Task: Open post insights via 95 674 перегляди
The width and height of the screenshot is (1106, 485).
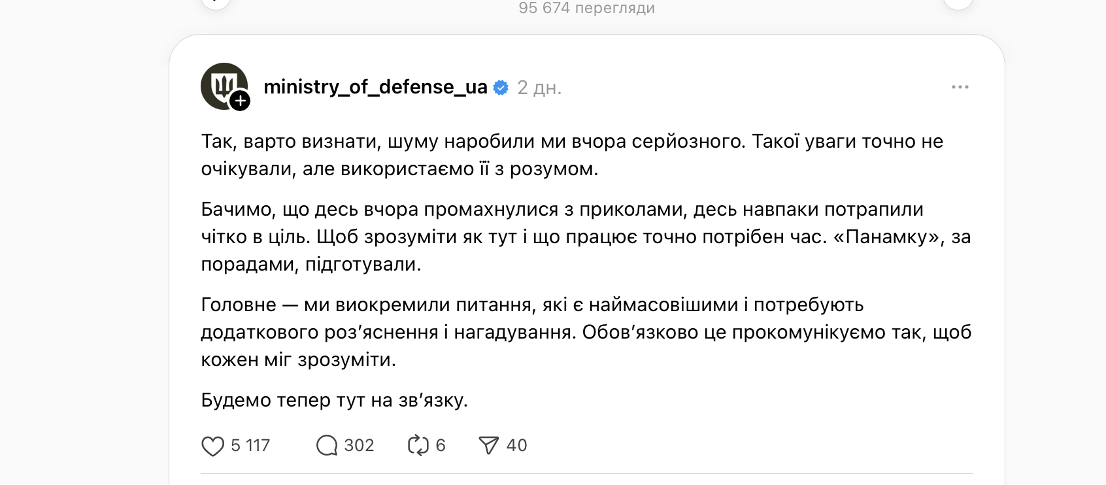Action: coord(586,8)
